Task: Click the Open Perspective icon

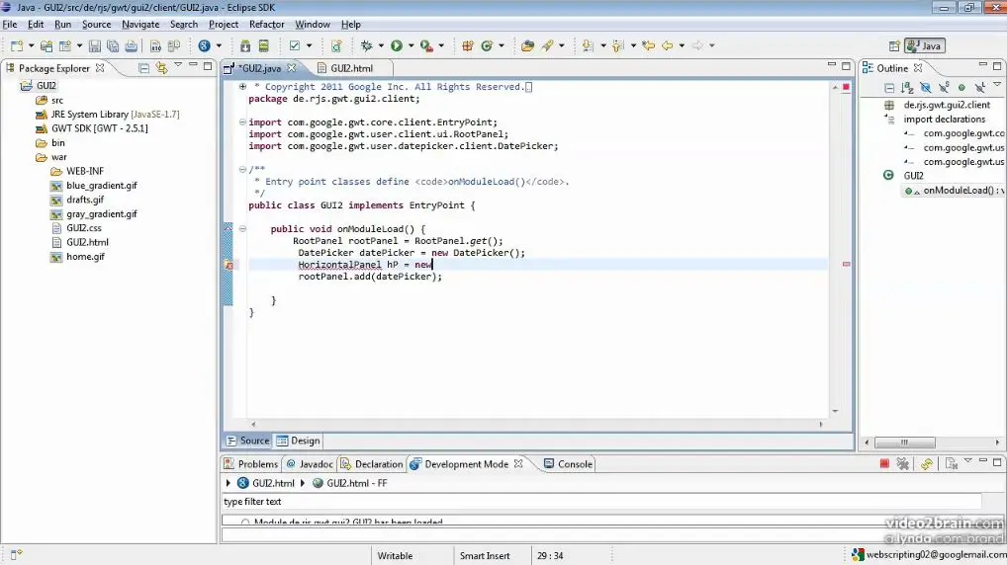Action: [895, 46]
